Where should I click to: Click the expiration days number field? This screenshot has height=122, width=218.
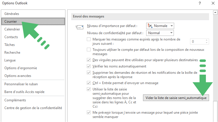tap(198, 42)
